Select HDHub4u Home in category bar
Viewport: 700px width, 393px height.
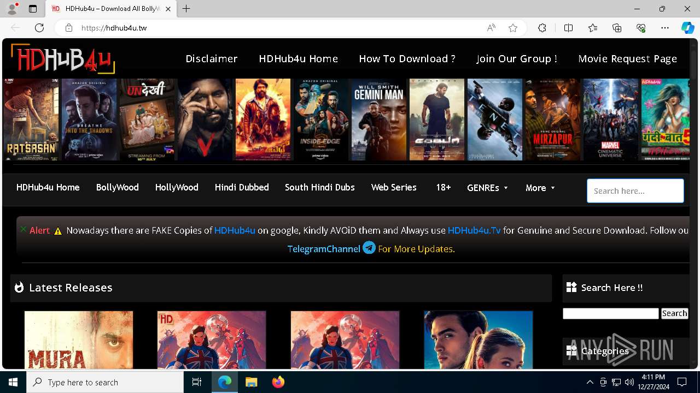pyautogui.click(x=48, y=187)
